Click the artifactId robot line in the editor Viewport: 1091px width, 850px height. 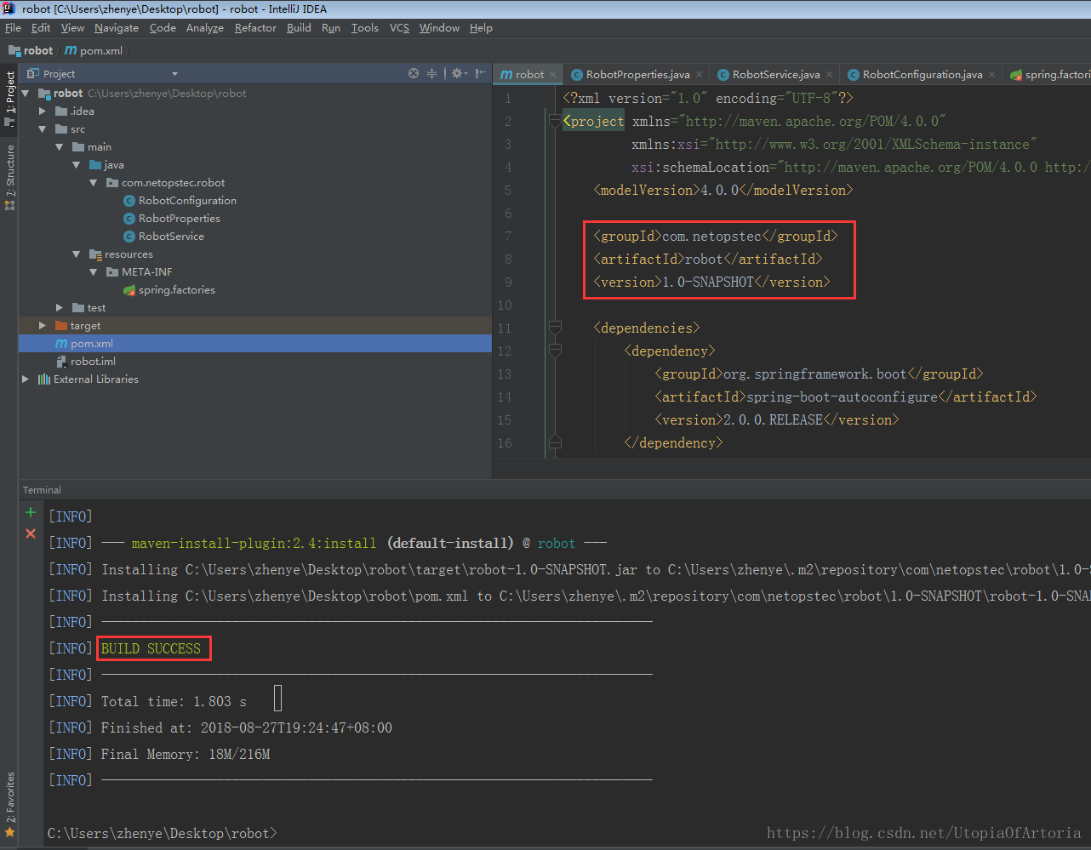click(x=708, y=259)
